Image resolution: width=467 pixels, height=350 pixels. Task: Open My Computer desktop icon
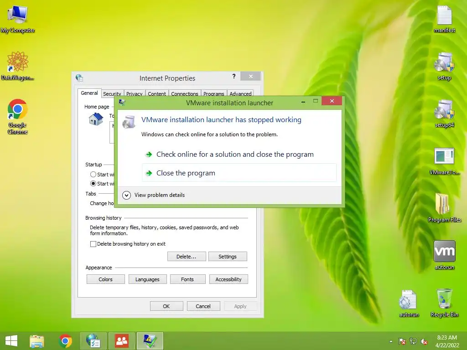tap(18, 19)
